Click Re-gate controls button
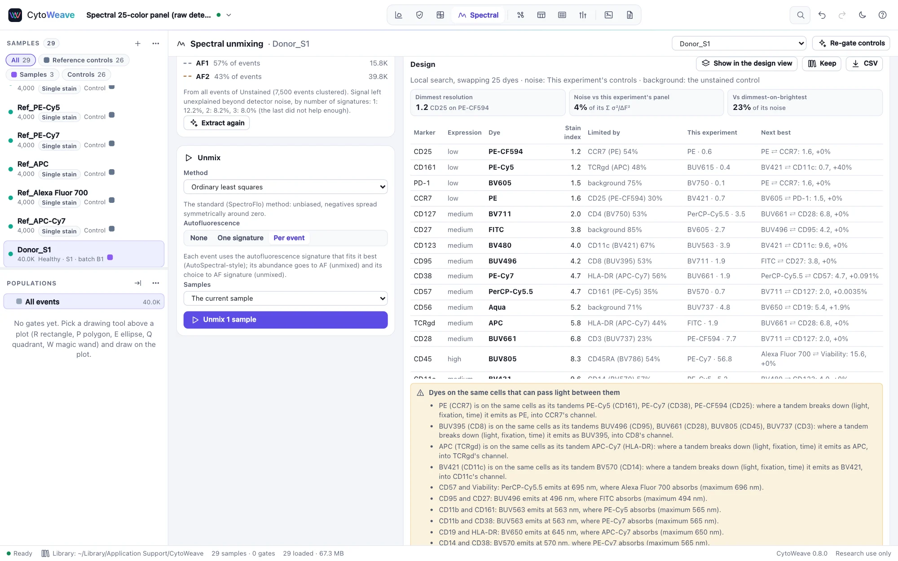Screen dimensions: 898x561 851,43
